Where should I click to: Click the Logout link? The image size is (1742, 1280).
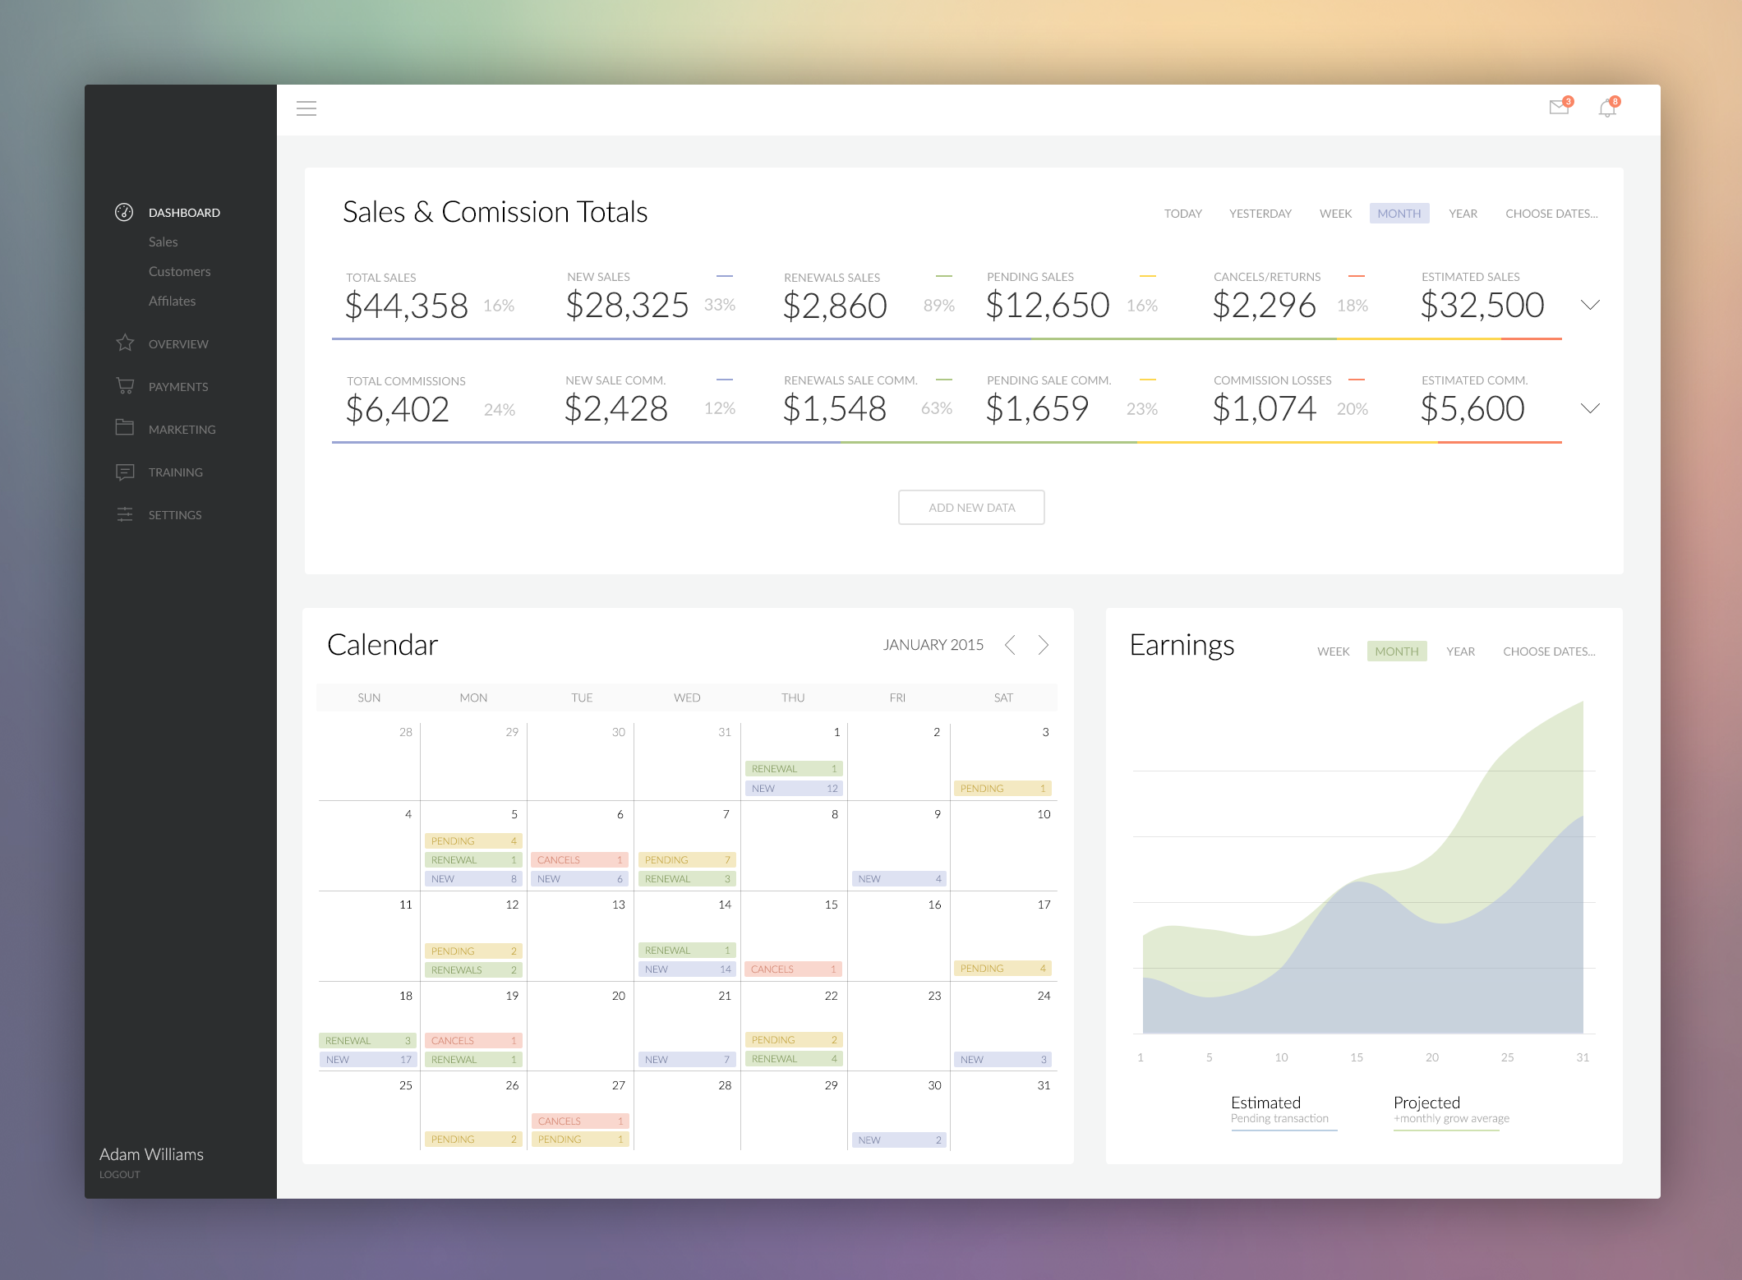119,1174
